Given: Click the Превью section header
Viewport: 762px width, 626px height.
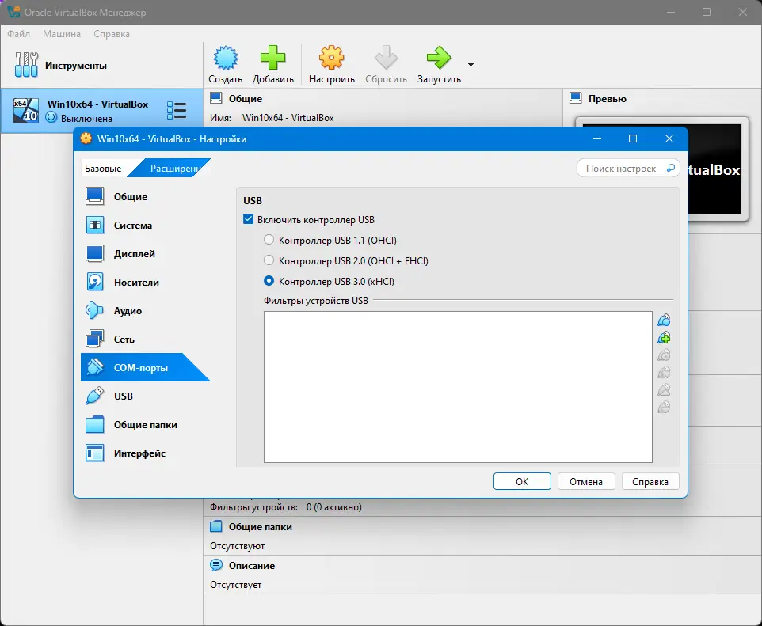Looking at the screenshot, I should [608, 99].
